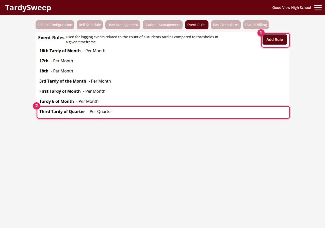Select the Event Rules tab
Viewport: 325px width, 228px height.
click(197, 25)
